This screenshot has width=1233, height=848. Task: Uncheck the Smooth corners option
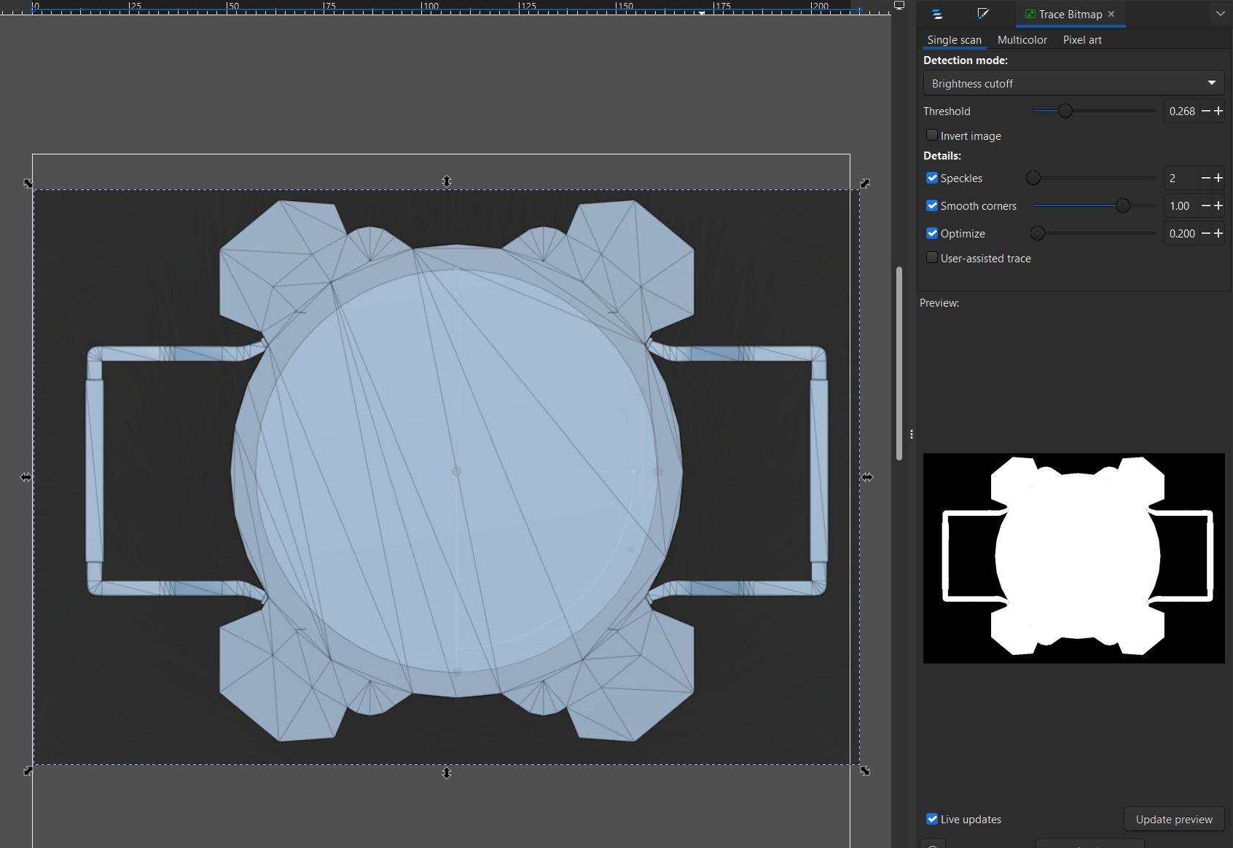(932, 205)
